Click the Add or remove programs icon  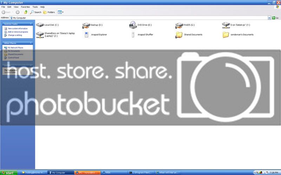tap(6, 32)
